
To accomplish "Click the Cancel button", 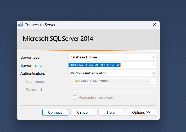I will coord(83,112).
